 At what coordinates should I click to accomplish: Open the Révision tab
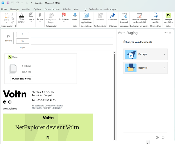(67, 9)
